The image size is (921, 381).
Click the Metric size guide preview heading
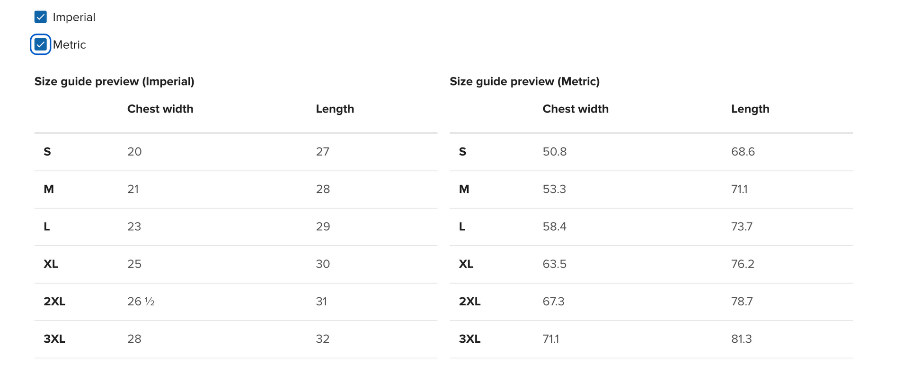coord(524,81)
